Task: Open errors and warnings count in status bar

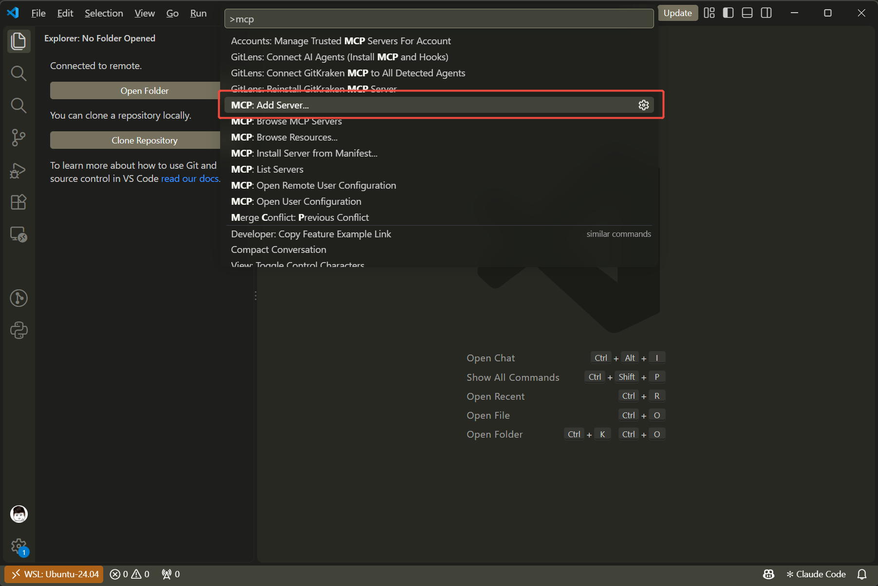Action: click(x=130, y=574)
